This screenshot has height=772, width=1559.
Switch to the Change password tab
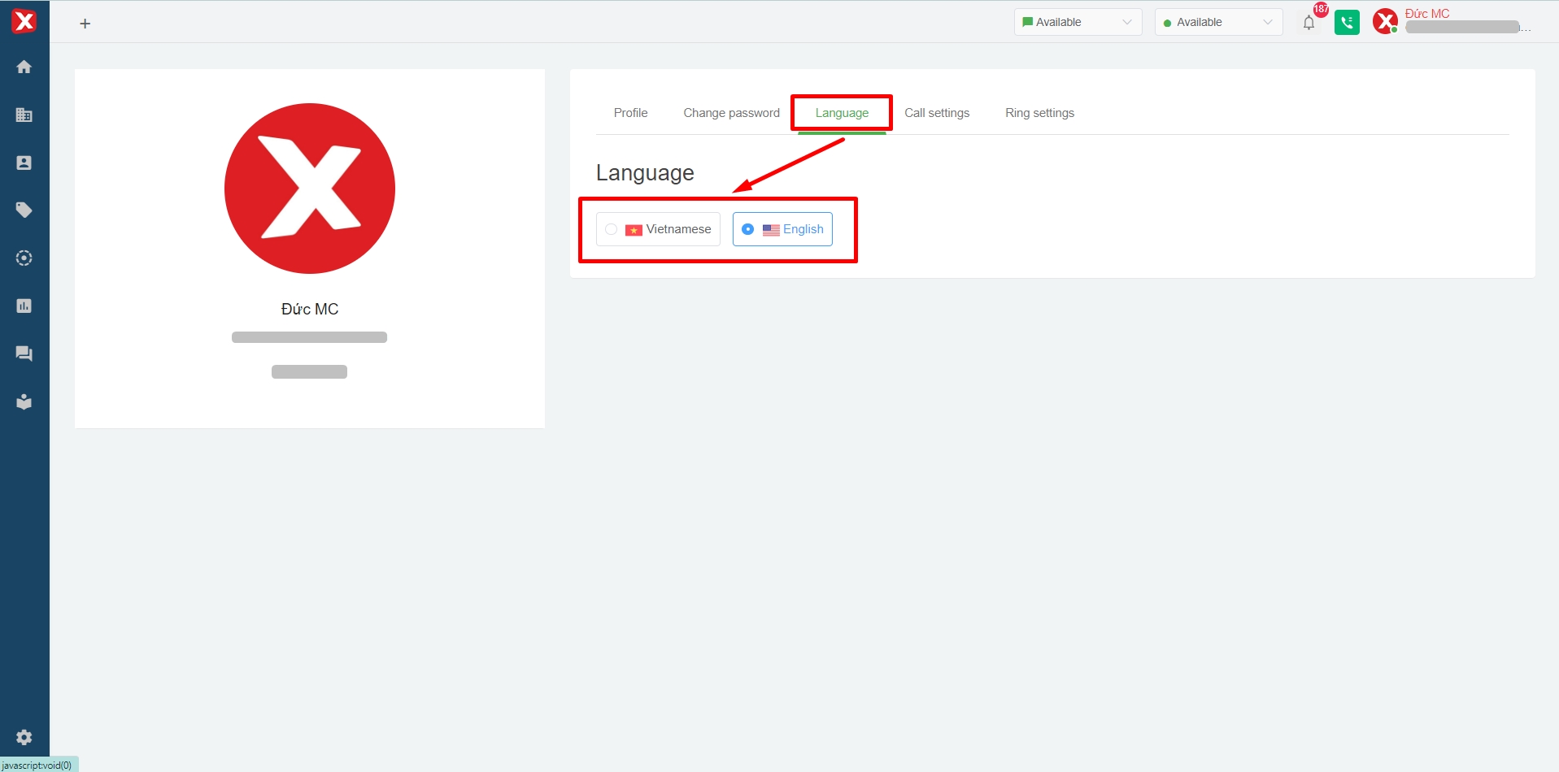click(x=731, y=113)
